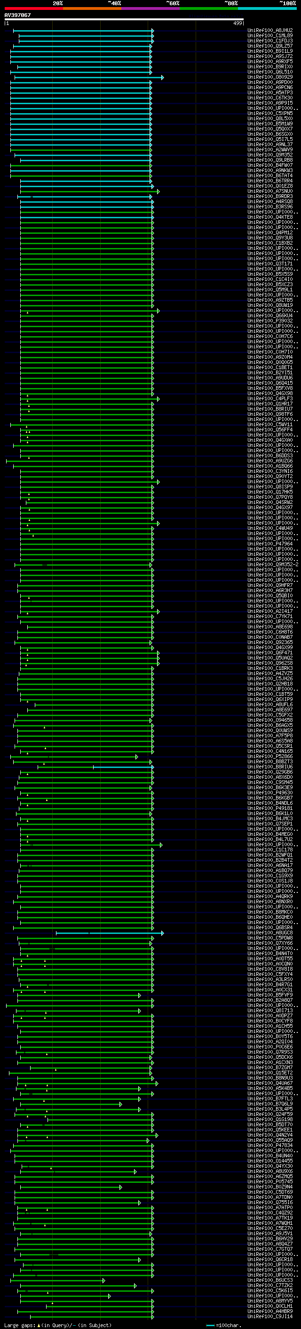Select hit label UniRef100_Q66KU4
Viewport: 301px width, 1329px height.
270,316
